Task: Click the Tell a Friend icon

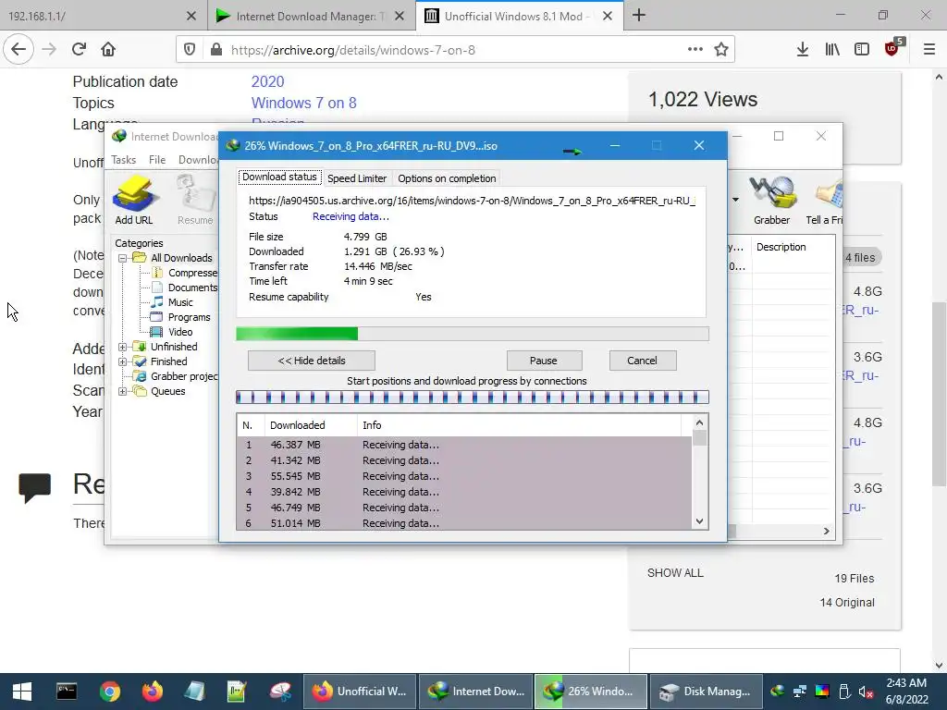Action: click(825, 201)
